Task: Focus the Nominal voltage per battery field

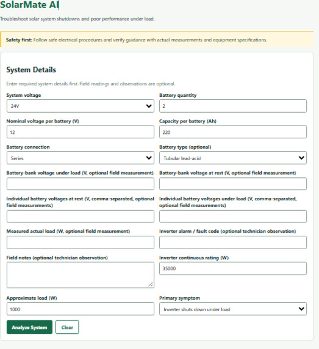Action: pos(81,132)
